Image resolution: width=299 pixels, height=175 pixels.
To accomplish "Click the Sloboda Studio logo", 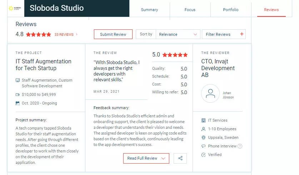I will click(15, 8).
